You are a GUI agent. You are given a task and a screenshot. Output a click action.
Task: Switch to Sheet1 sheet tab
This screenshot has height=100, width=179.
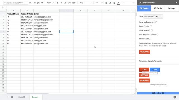click(x=22, y=97)
